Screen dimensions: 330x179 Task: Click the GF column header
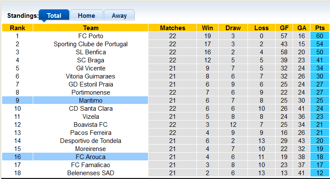[284, 28]
